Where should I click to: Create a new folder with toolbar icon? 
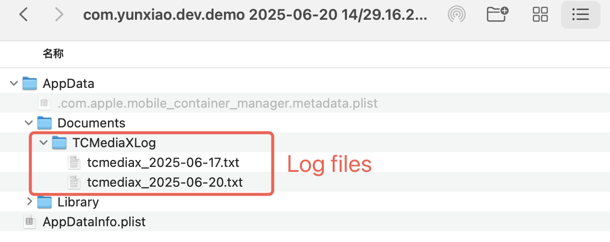tap(497, 15)
